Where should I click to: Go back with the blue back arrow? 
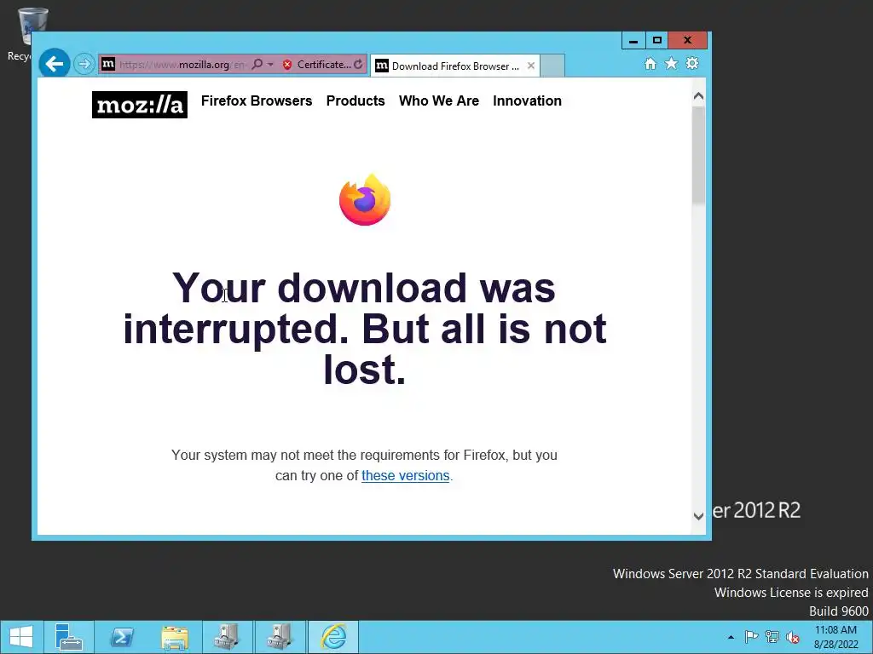click(x=54, y=64)
